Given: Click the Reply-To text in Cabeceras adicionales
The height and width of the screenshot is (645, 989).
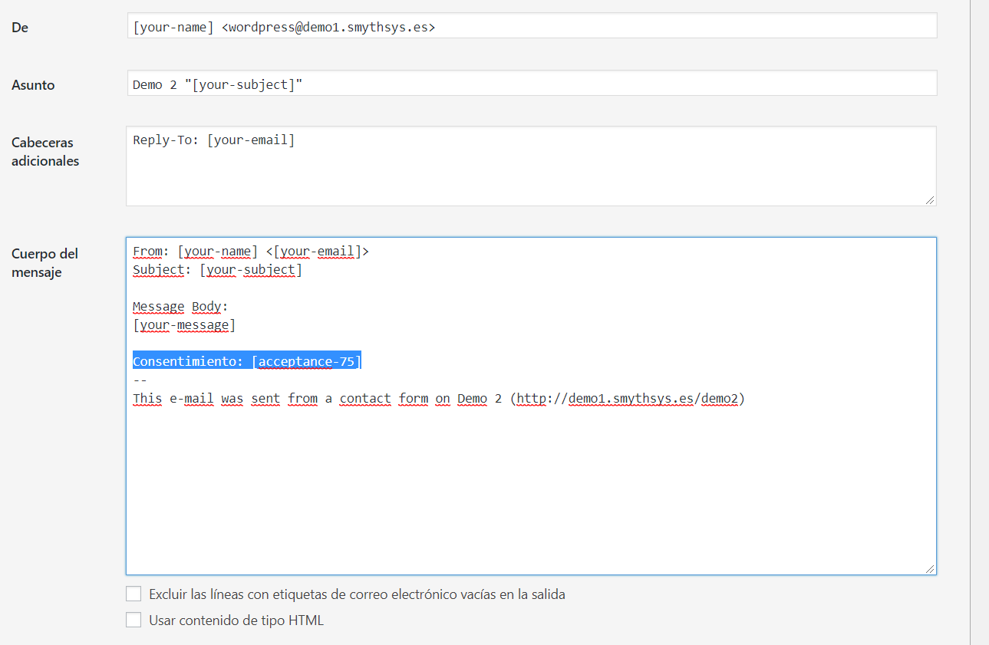Looking at the screenshot, I should coord(213,140).
